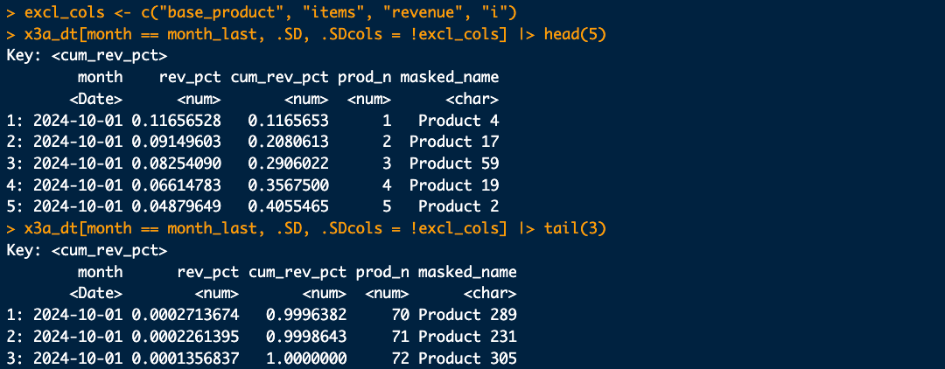Click the first "Key: <cum_rev_pct>" line
The height and width of the screenshot is (369, 945).
click(87, 57)
